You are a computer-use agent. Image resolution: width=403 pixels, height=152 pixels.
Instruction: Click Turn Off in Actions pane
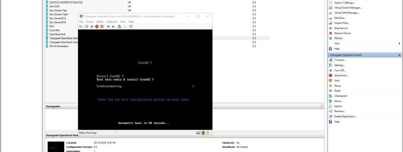(340, 70)
